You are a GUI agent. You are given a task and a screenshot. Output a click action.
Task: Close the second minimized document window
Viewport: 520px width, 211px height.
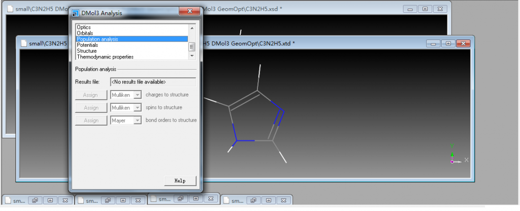tap(138, 200)
